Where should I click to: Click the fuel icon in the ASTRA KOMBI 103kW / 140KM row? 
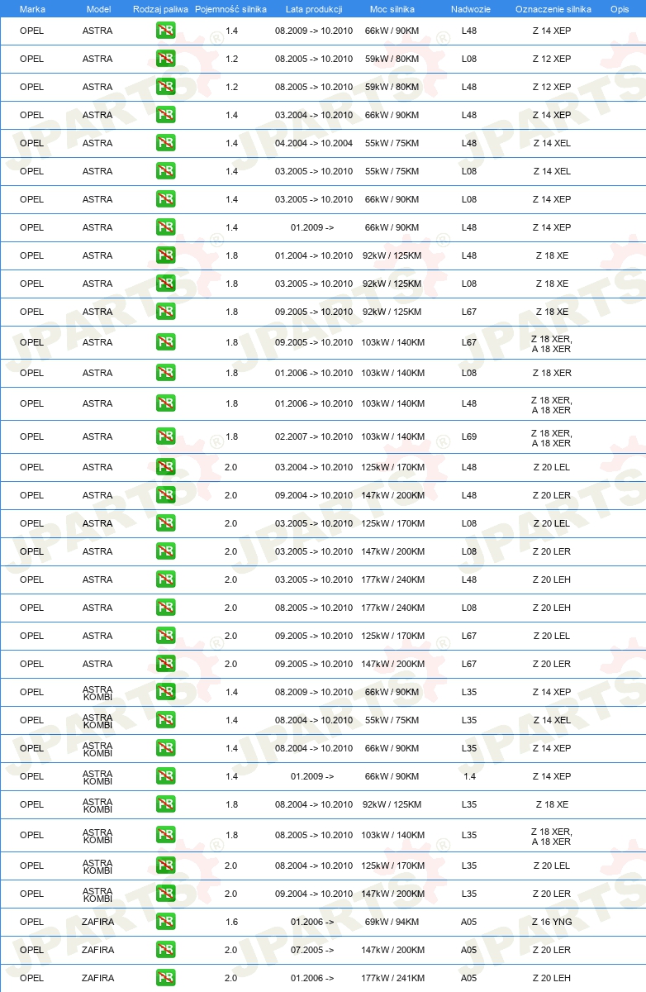point(166,835)
